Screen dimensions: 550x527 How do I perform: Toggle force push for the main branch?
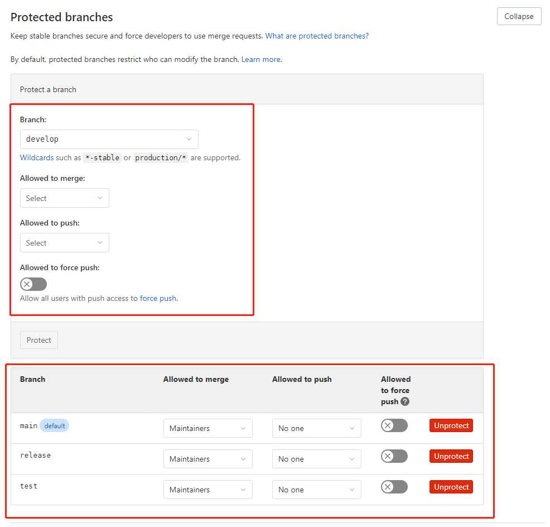pyautogui.click(x=394, y=425)
